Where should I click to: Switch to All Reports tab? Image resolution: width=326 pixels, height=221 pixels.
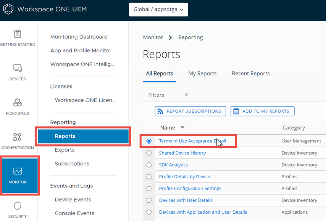point(160,74)
